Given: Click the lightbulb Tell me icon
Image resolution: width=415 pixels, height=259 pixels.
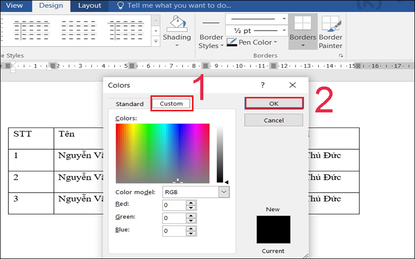Looking at the screenshot, I should [120, 6].
